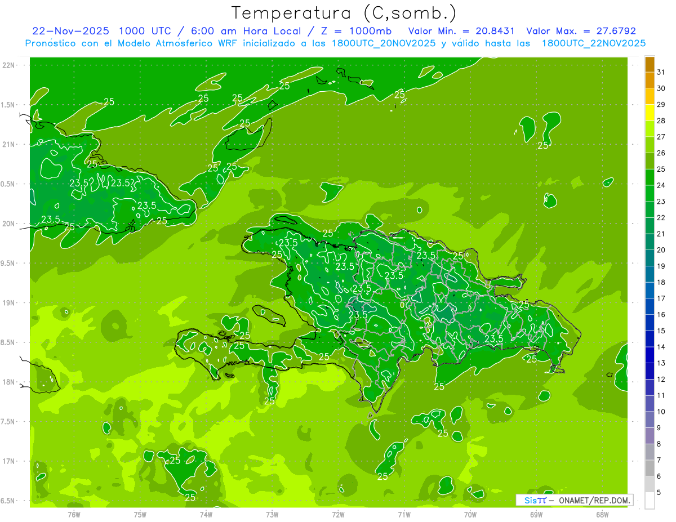Click the "74W" longitude label
676x522 pixels.
click(x=206, y=514)
